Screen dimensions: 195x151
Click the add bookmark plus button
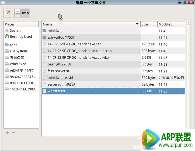7,132
